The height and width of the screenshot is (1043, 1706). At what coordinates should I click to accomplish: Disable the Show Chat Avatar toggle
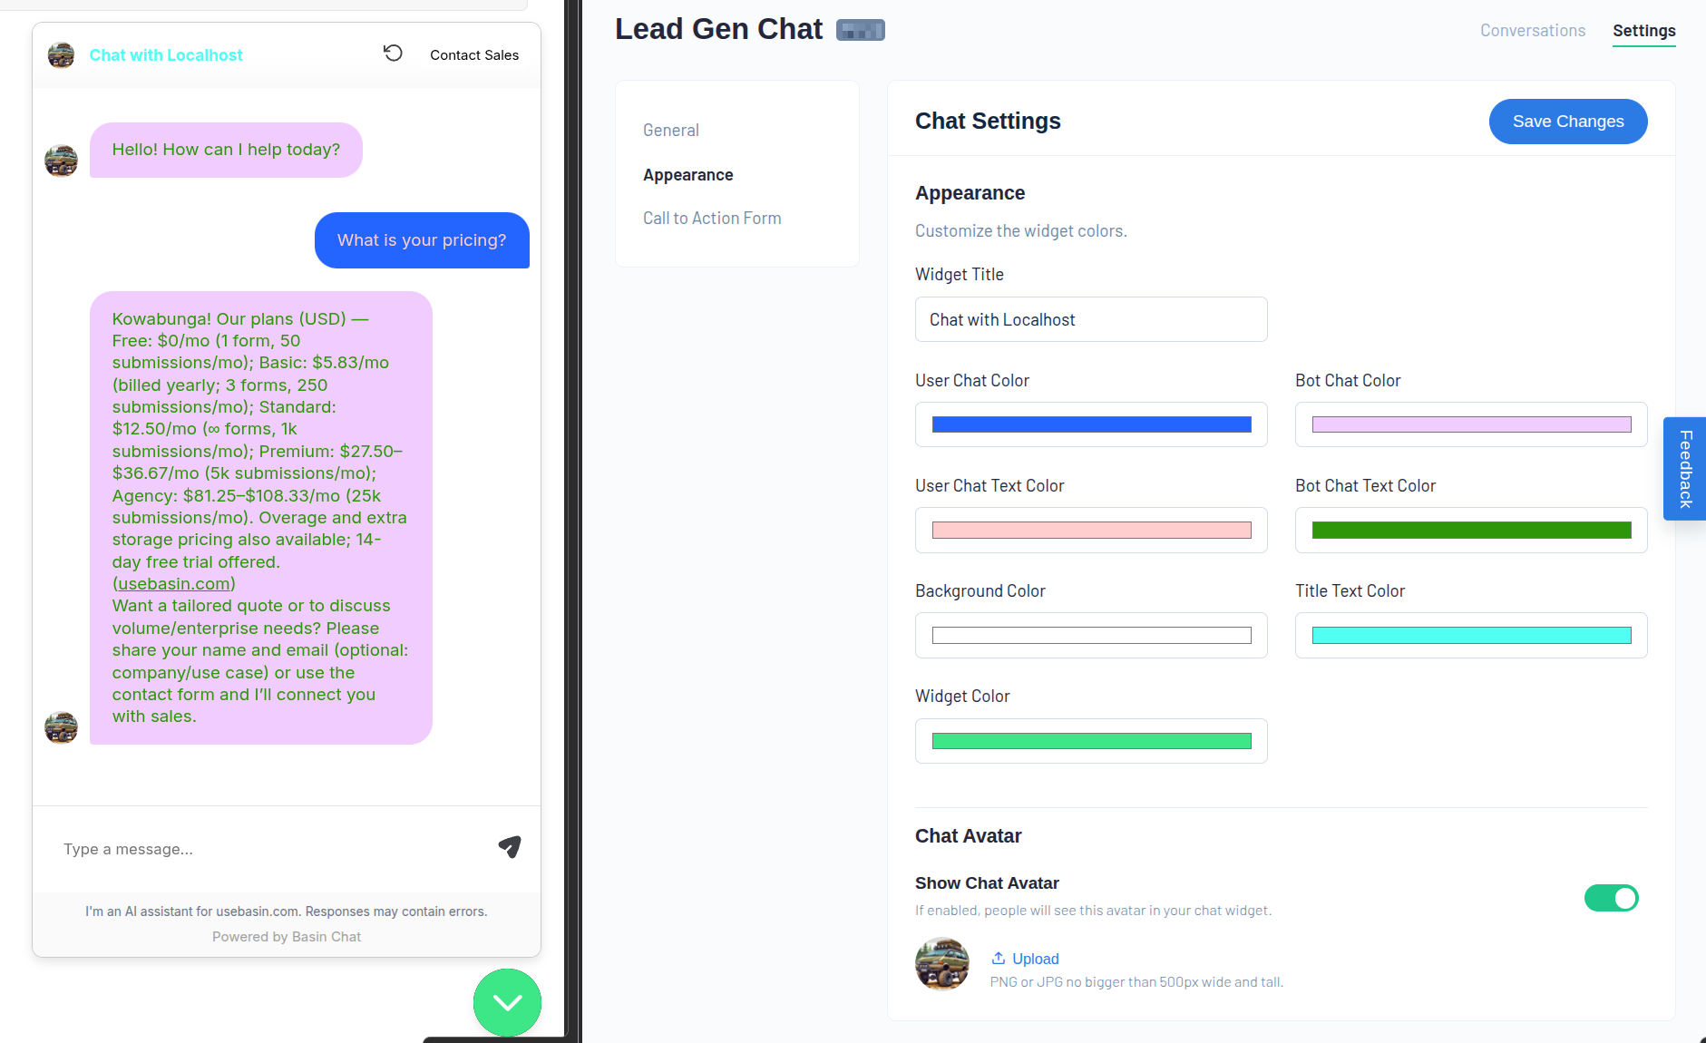[x=1611, y=898]
